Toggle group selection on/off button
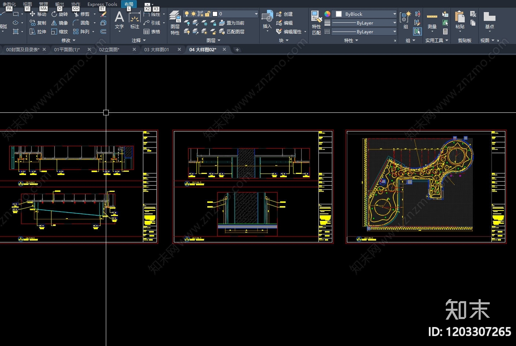The width and height of the screenshot is (516, 346). pos(417,31)
